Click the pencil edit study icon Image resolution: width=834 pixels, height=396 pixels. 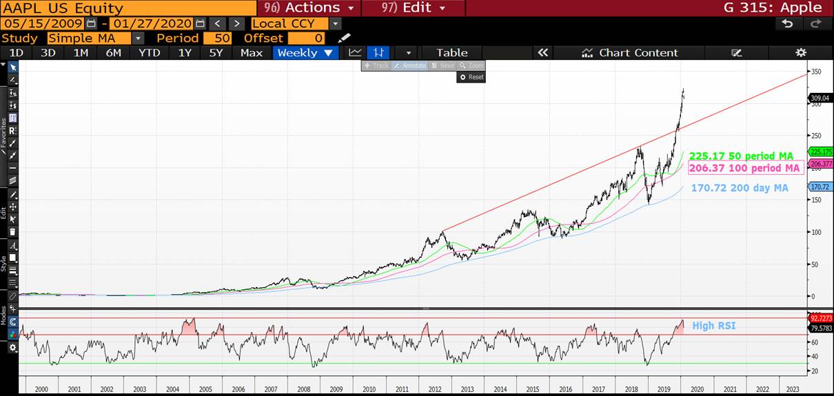(344, 38)
